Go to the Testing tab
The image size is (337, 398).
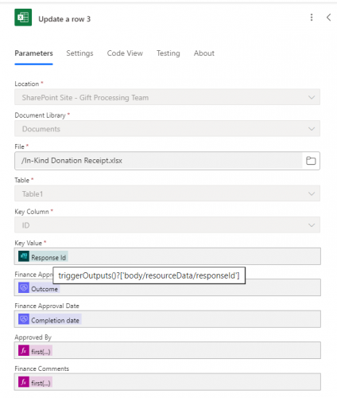(x=168, y=53)
